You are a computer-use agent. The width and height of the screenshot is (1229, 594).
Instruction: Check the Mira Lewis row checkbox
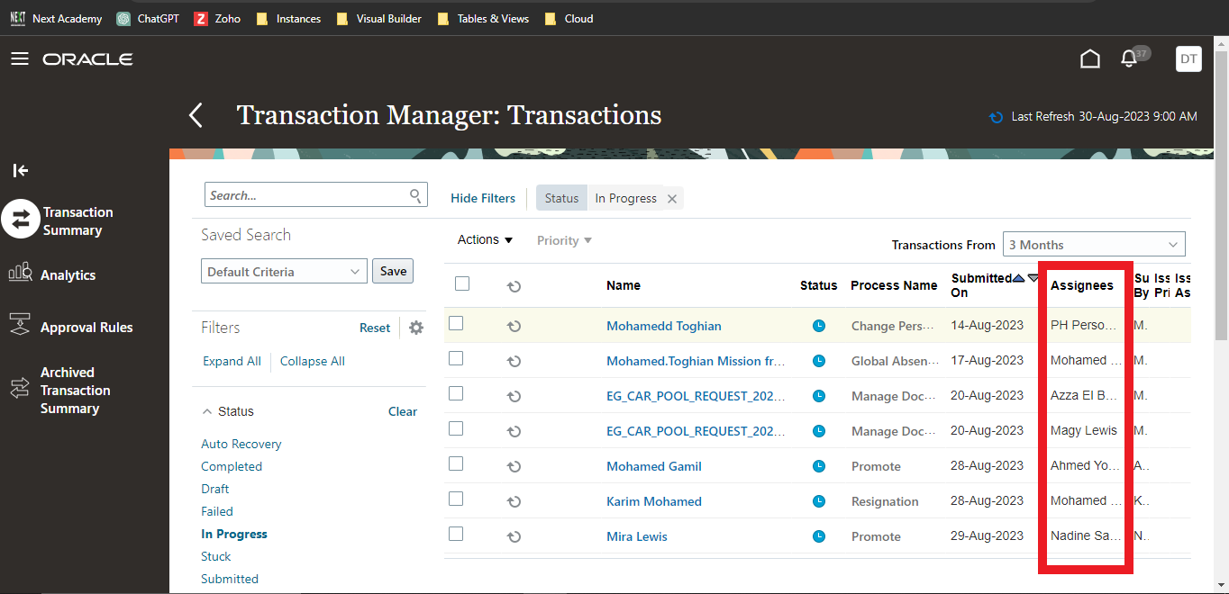click(456, 534)
